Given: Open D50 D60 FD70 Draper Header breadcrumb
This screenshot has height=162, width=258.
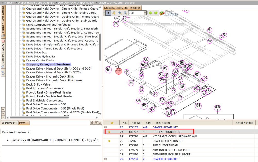Looking at the screenshot, I should pyautogui.click(x=76, y=3).
